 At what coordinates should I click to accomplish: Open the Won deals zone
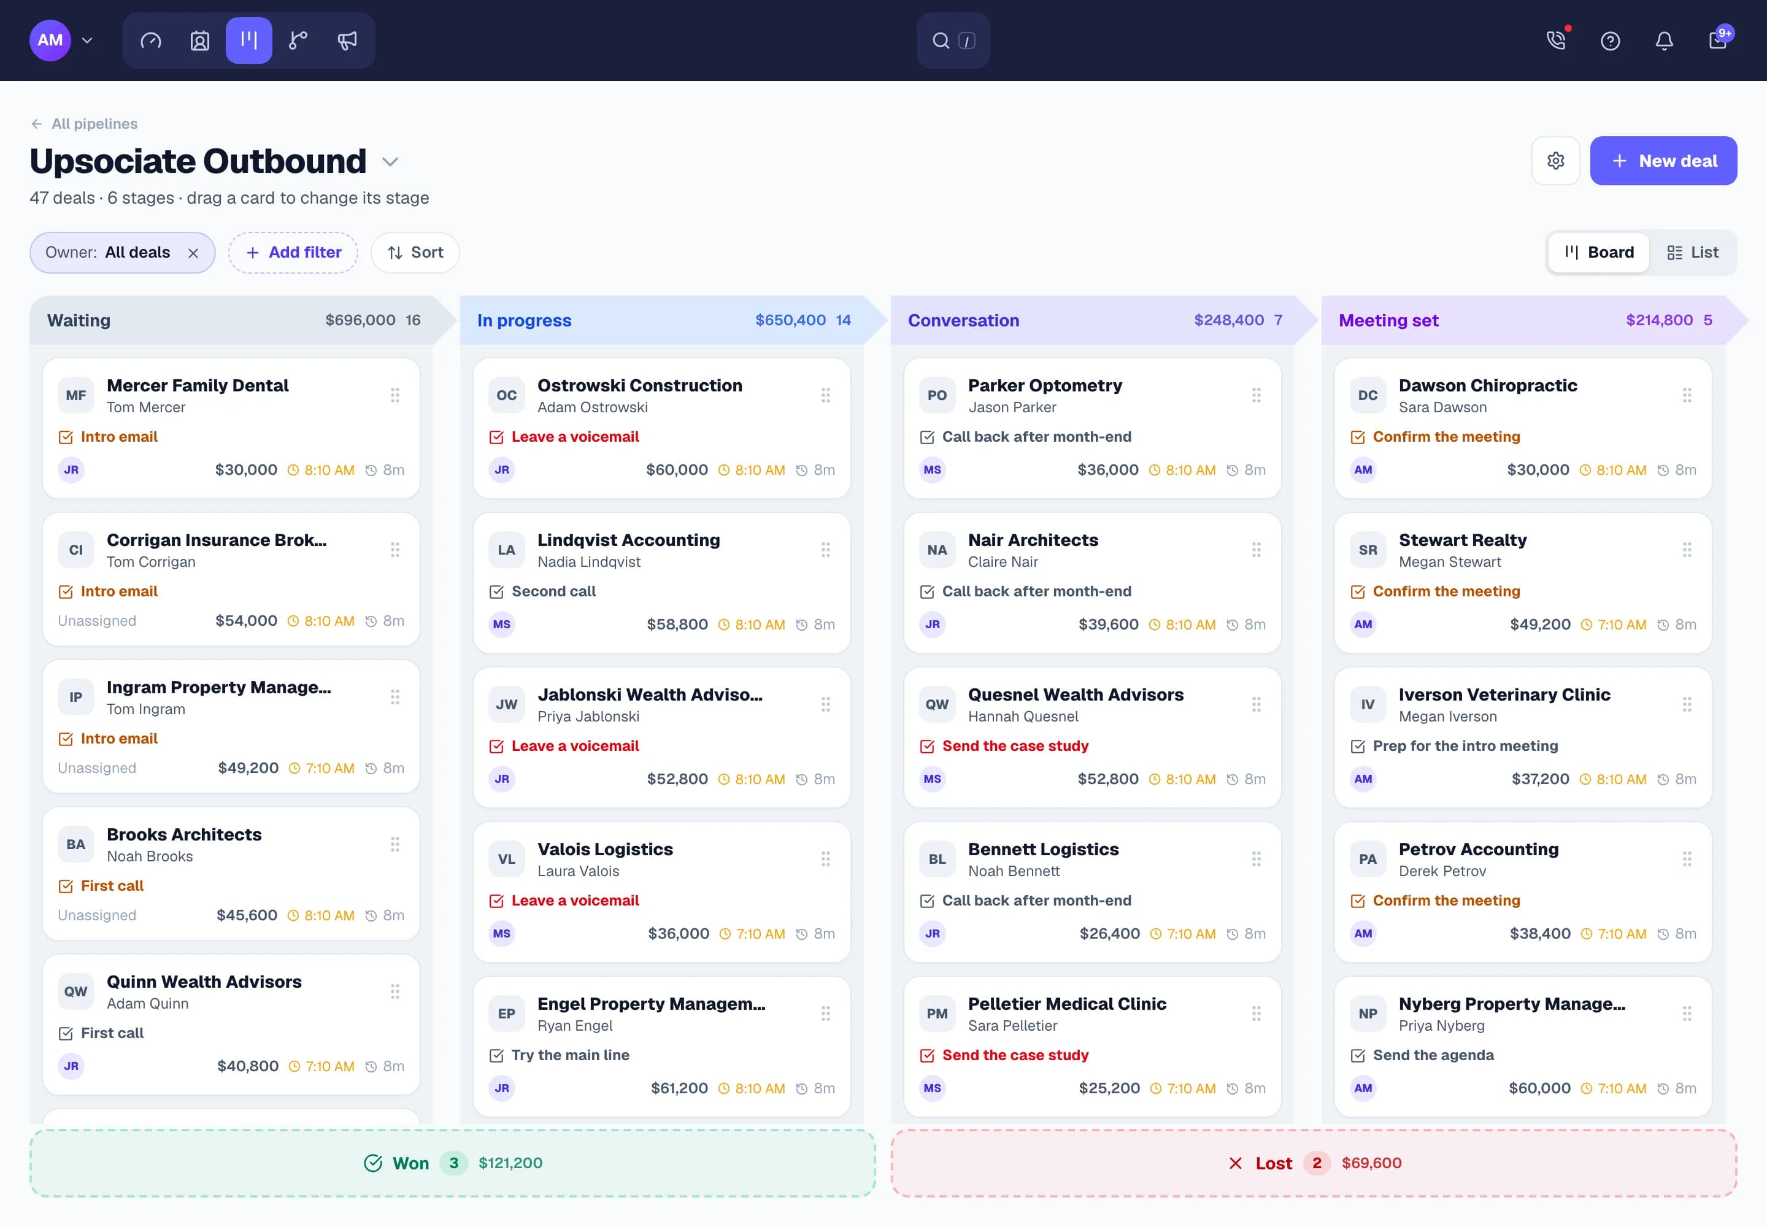[x=452, y=1163]
